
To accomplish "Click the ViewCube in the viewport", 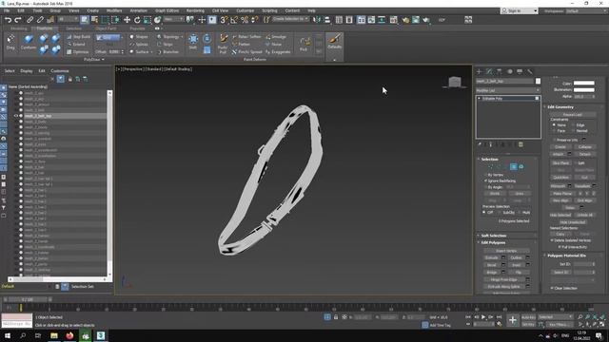I will coord(455,83).
